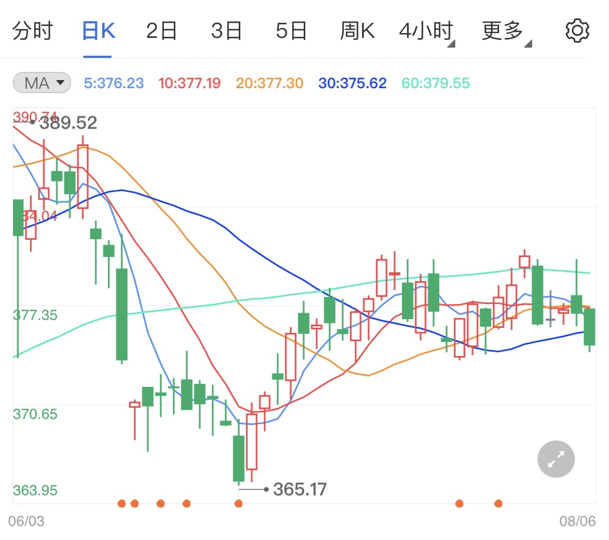Click the high price label 389.52
Viewport: 609px width, 540px height.
pyautogui.click(x=68, y=123)
